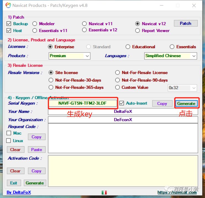Open the Languages Simplified Chinese dropdown
This screenshot has width=205, height=198.
[x=171, y=56]
